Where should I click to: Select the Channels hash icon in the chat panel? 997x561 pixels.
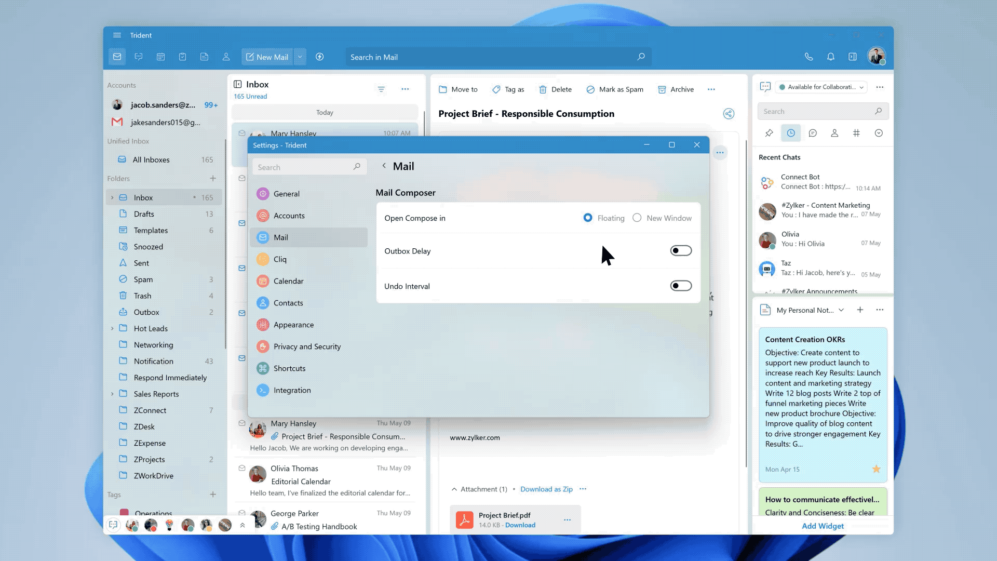click(856, 133)
